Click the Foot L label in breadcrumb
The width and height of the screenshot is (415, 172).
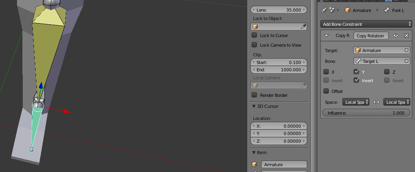coord(398,10)
